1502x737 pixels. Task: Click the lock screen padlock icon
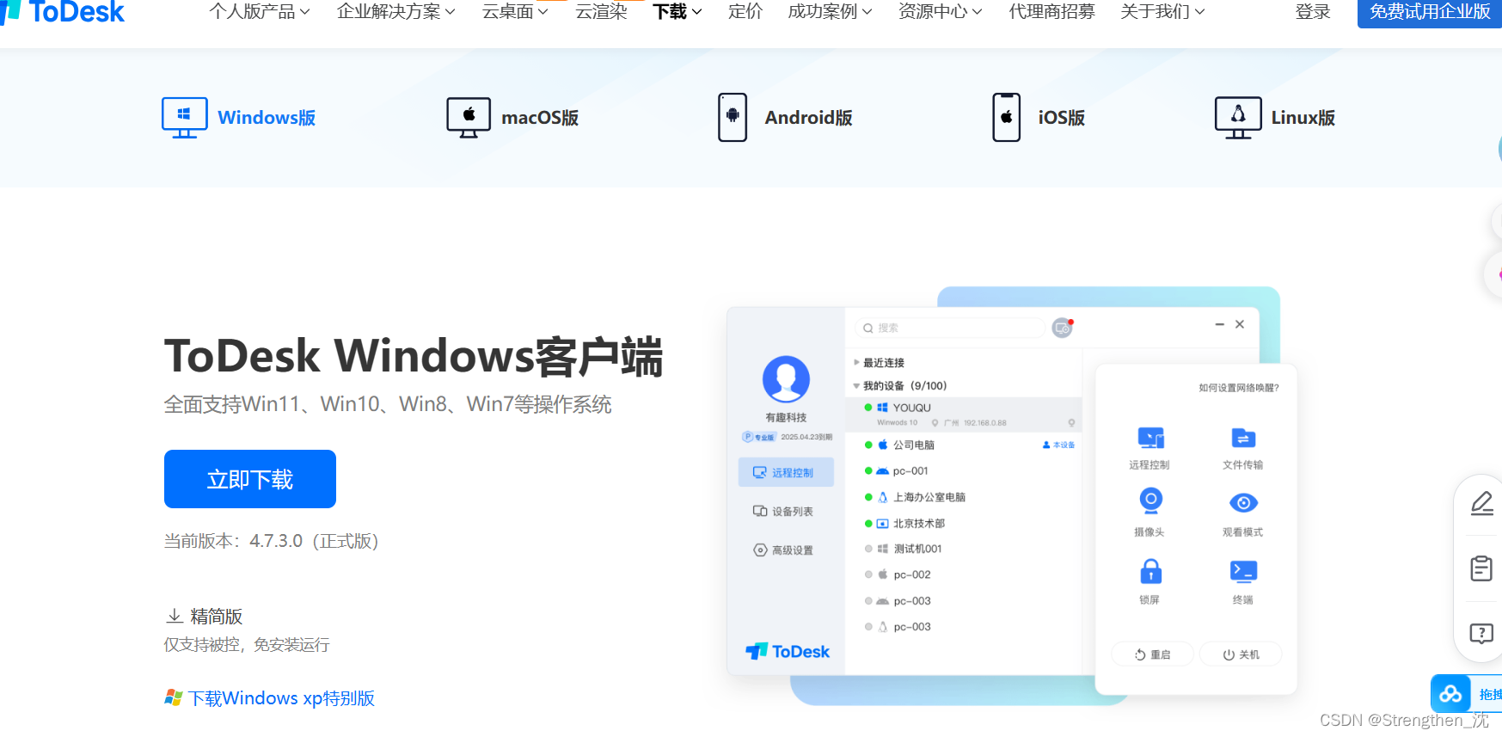coord(1150,571)
